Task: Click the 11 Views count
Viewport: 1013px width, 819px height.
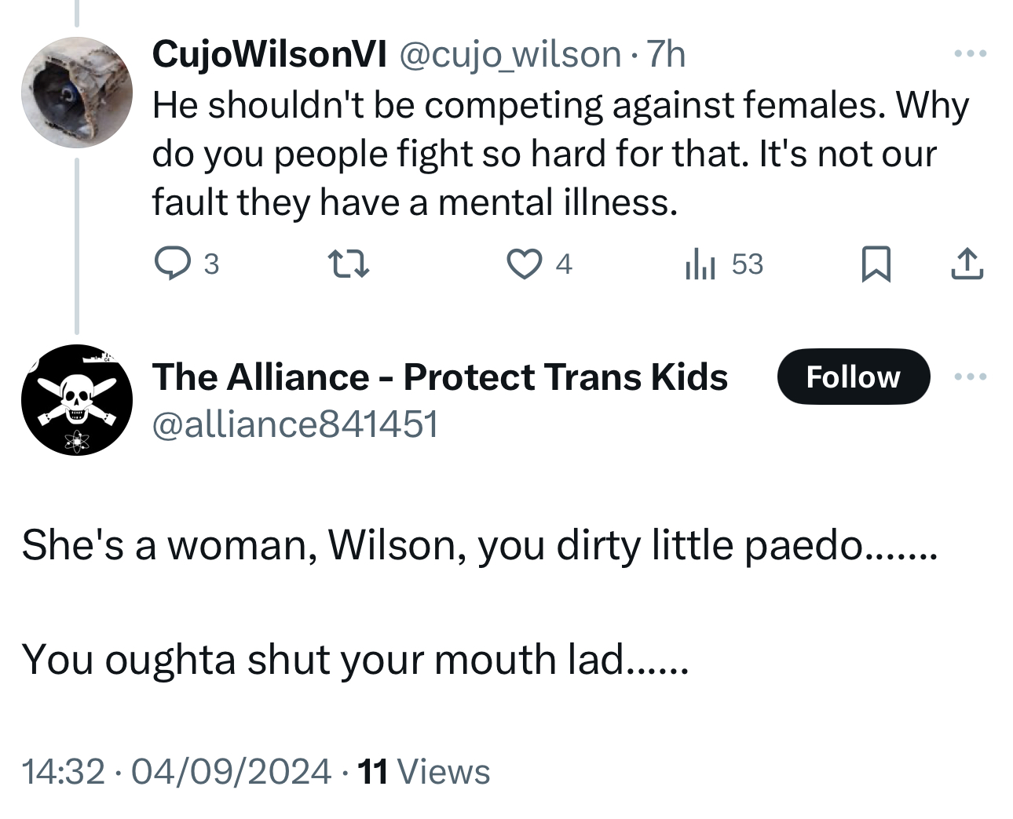Action: coord(424,771)
